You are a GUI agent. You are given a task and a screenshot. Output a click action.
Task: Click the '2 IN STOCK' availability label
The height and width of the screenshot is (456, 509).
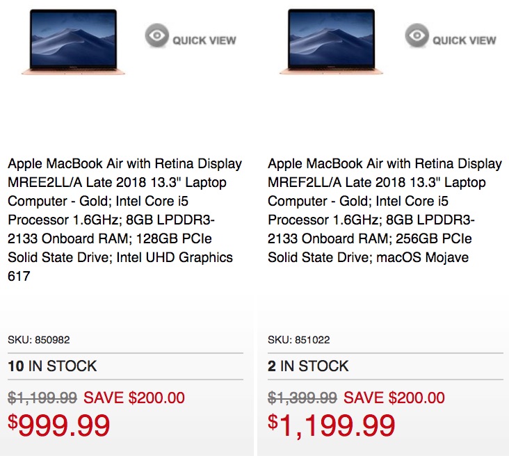[308, 366]
